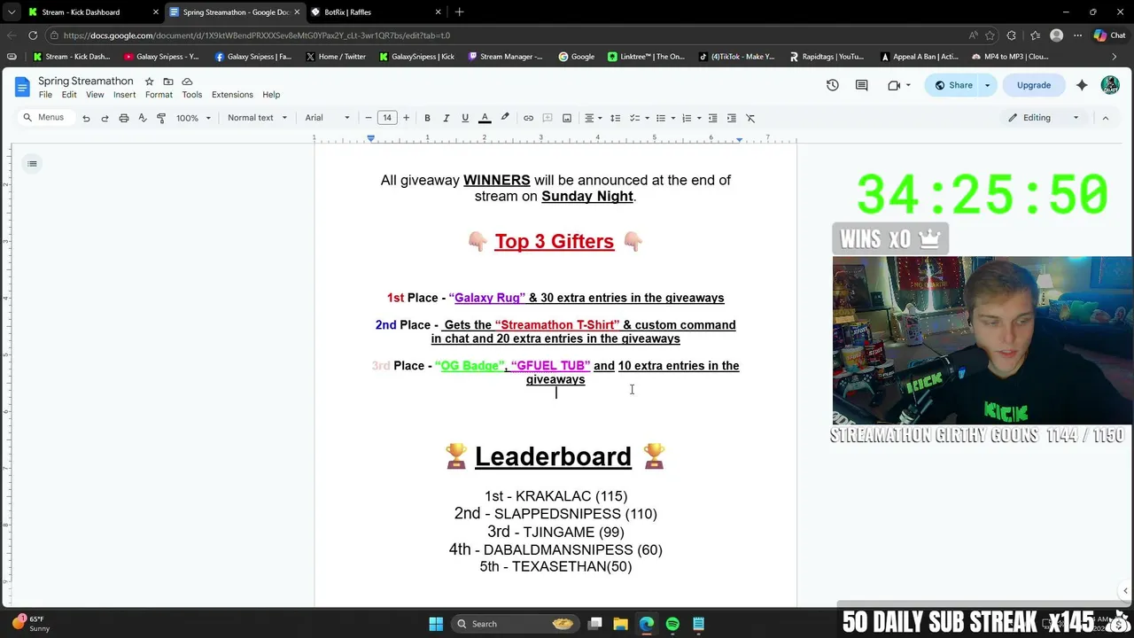Open the Extensions menu
The image size is (1134, 638).
tap(232, 95)
